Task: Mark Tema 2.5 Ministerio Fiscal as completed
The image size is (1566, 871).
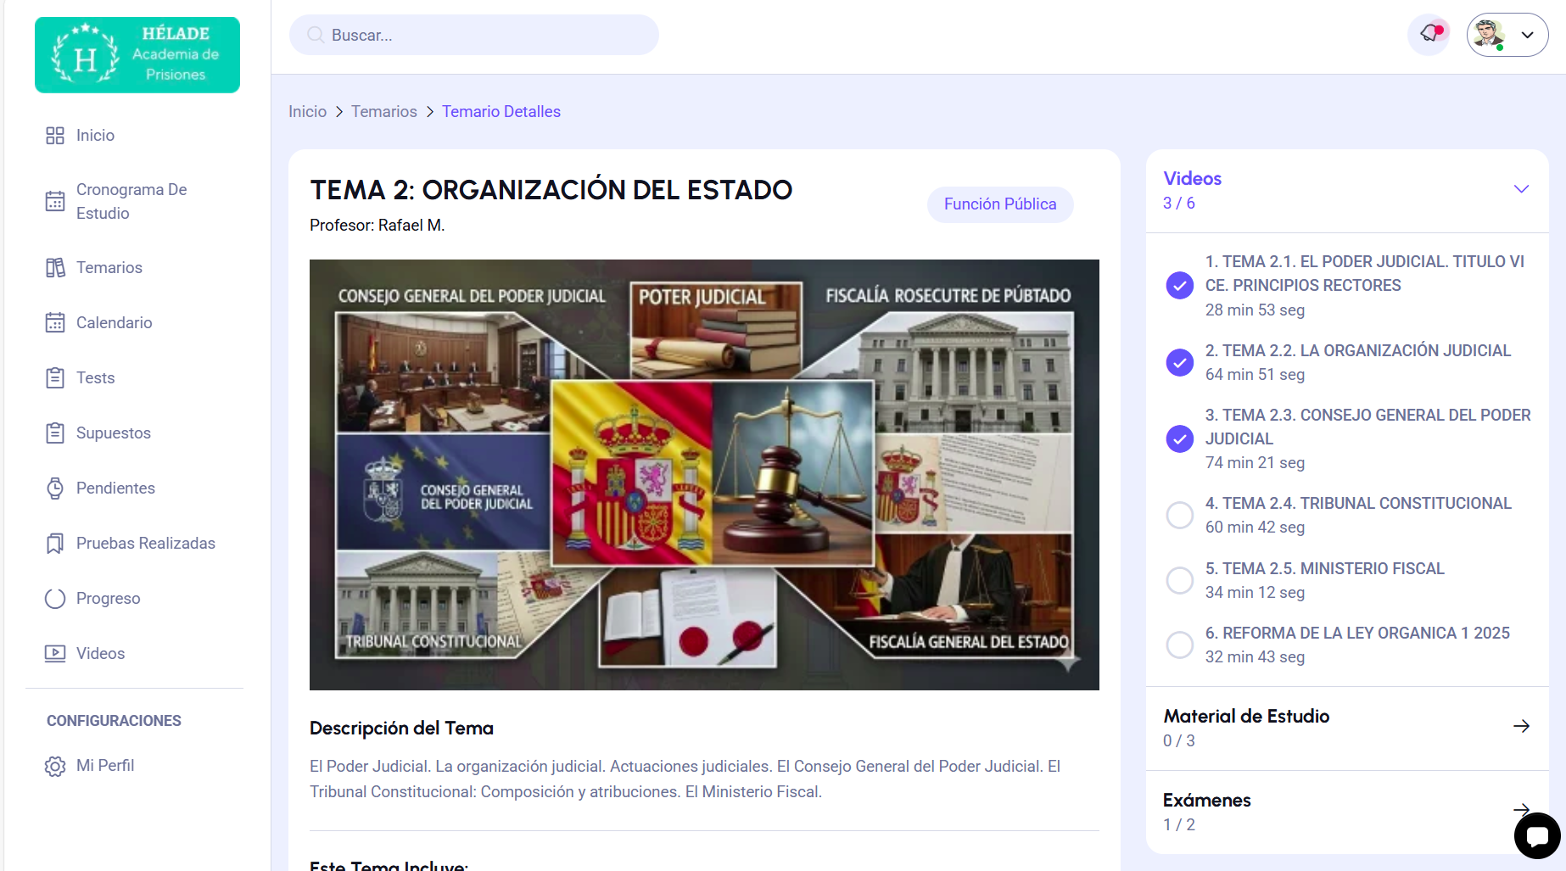Action: point(1179,580)
